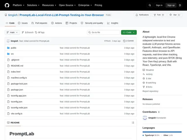187x140 pixels.
Task: Open the appearance settings icon in header
Action: pyautogui.click(x=180, y=5)
